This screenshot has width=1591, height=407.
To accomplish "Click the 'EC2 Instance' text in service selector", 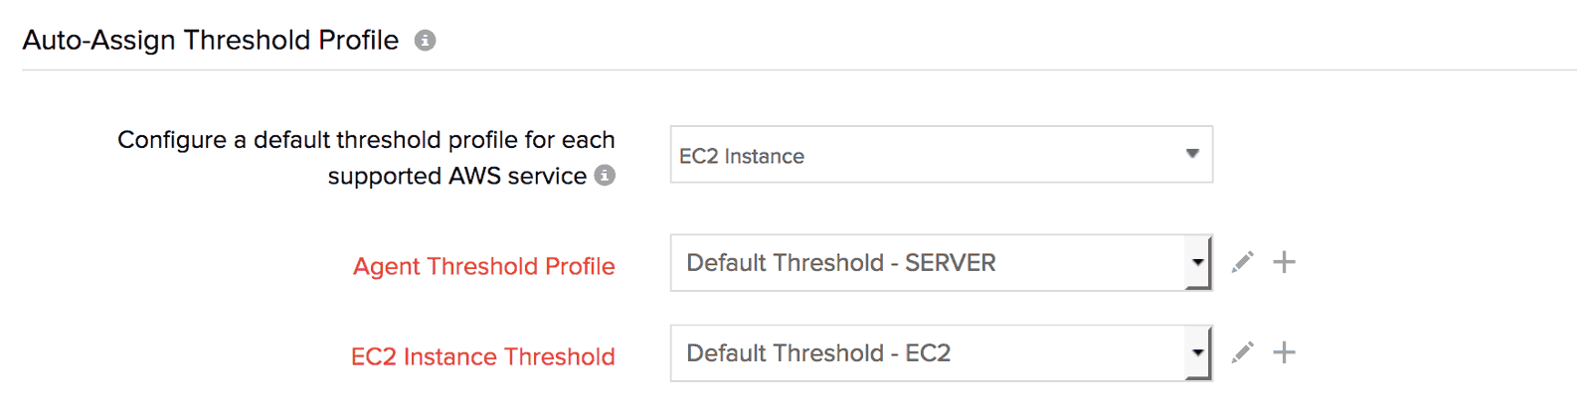I will coord(742,156).
